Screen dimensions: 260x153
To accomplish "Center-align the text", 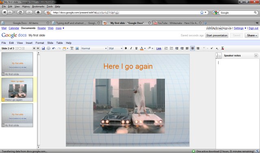I will [193, 48].
